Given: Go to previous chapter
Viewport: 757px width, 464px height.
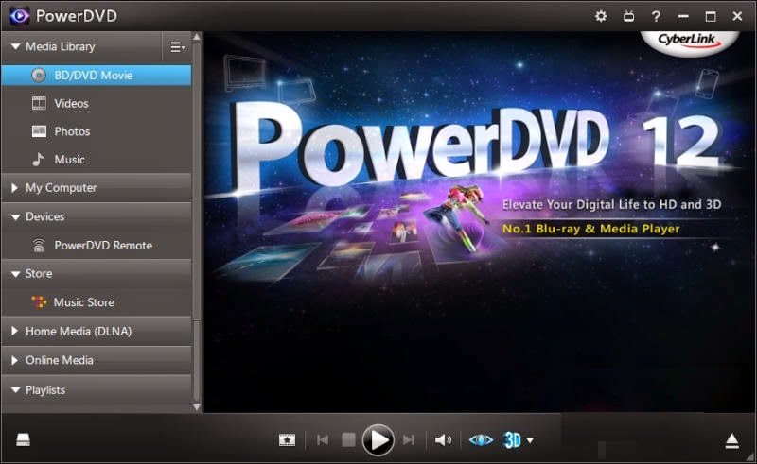Looking at the screenshot, I should (323, 439).
